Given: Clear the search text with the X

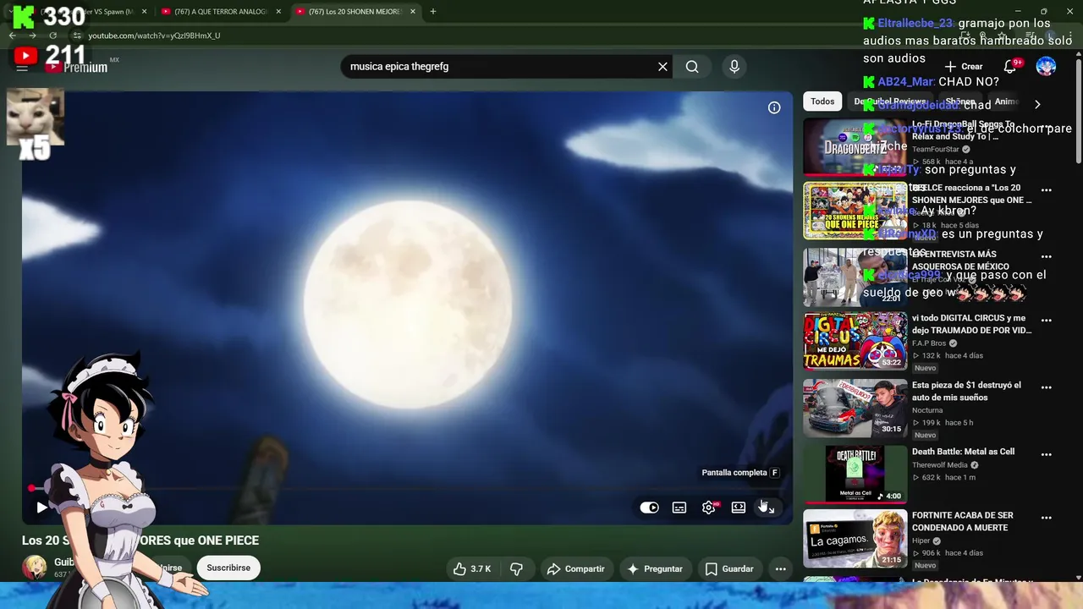Looking at the screenshot, I should pos(662,67).
